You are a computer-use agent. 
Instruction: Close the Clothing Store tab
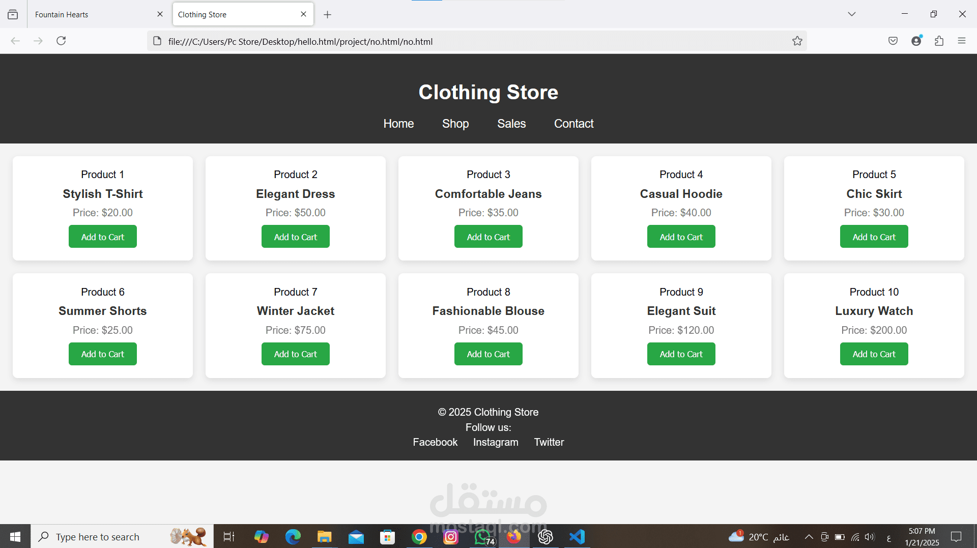[303, 14]
